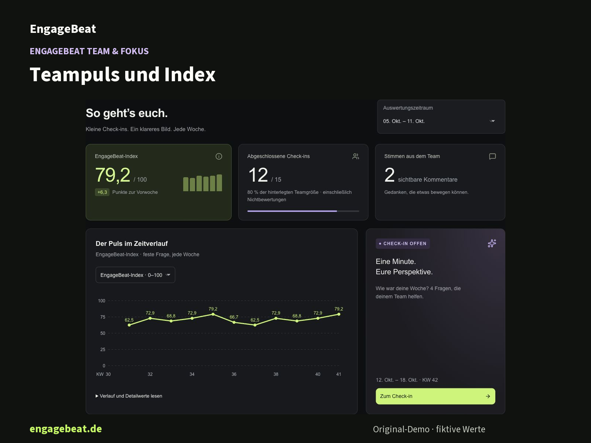Click the mini bar chart in index card
591x443 pixels.
coord(202,183)
